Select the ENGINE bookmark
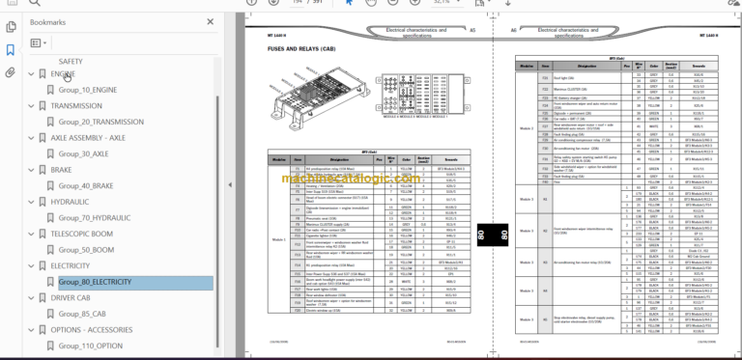This screenshot has height=360, width=742. point(63,74)
